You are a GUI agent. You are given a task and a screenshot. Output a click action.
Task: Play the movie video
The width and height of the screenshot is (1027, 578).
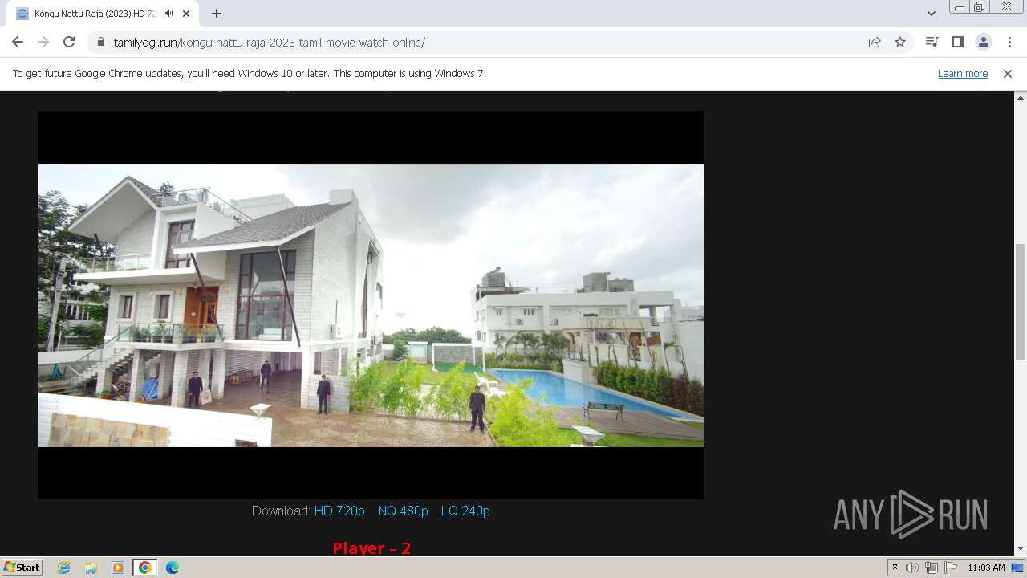[x=371, y=305]
